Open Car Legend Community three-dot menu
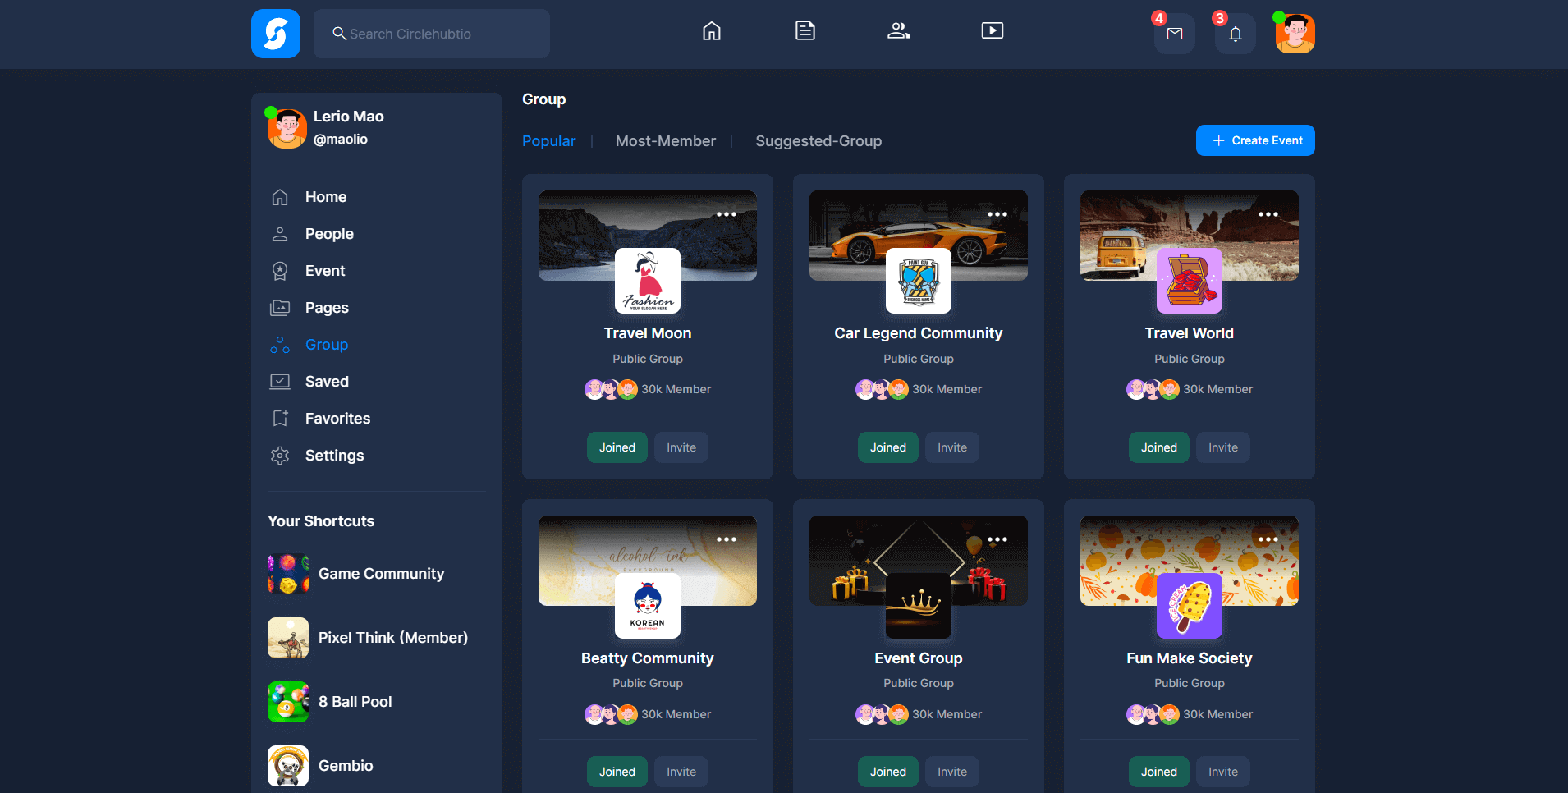Screen dimensions: 1568x793 997,214
